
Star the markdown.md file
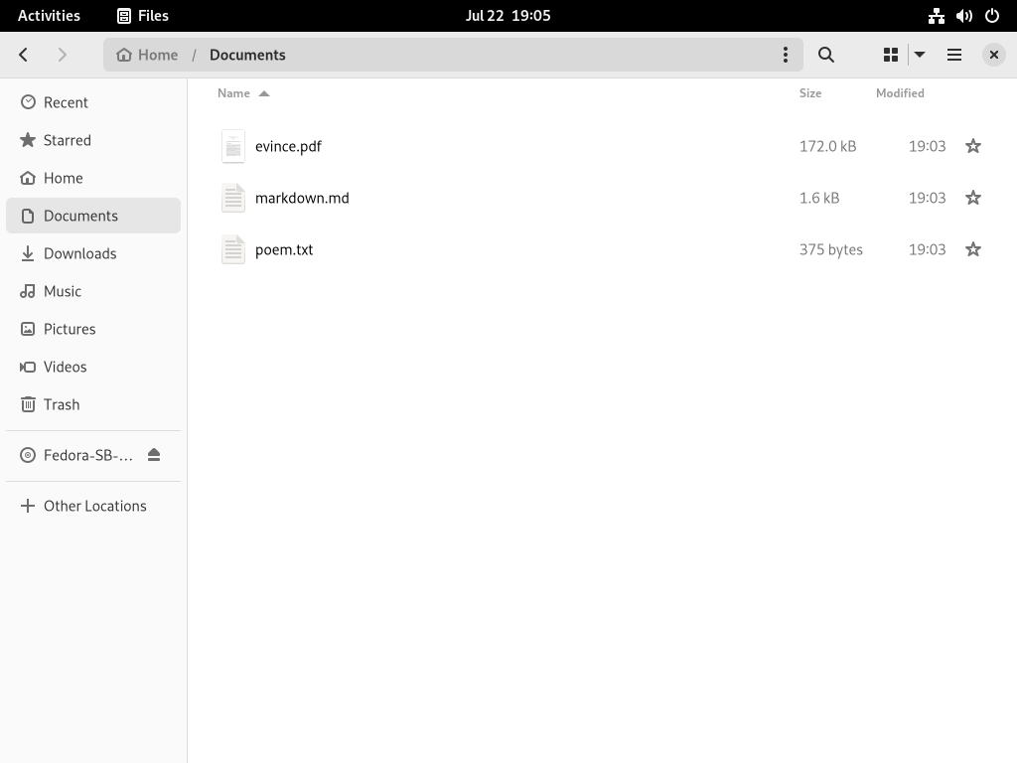(973, 198)
